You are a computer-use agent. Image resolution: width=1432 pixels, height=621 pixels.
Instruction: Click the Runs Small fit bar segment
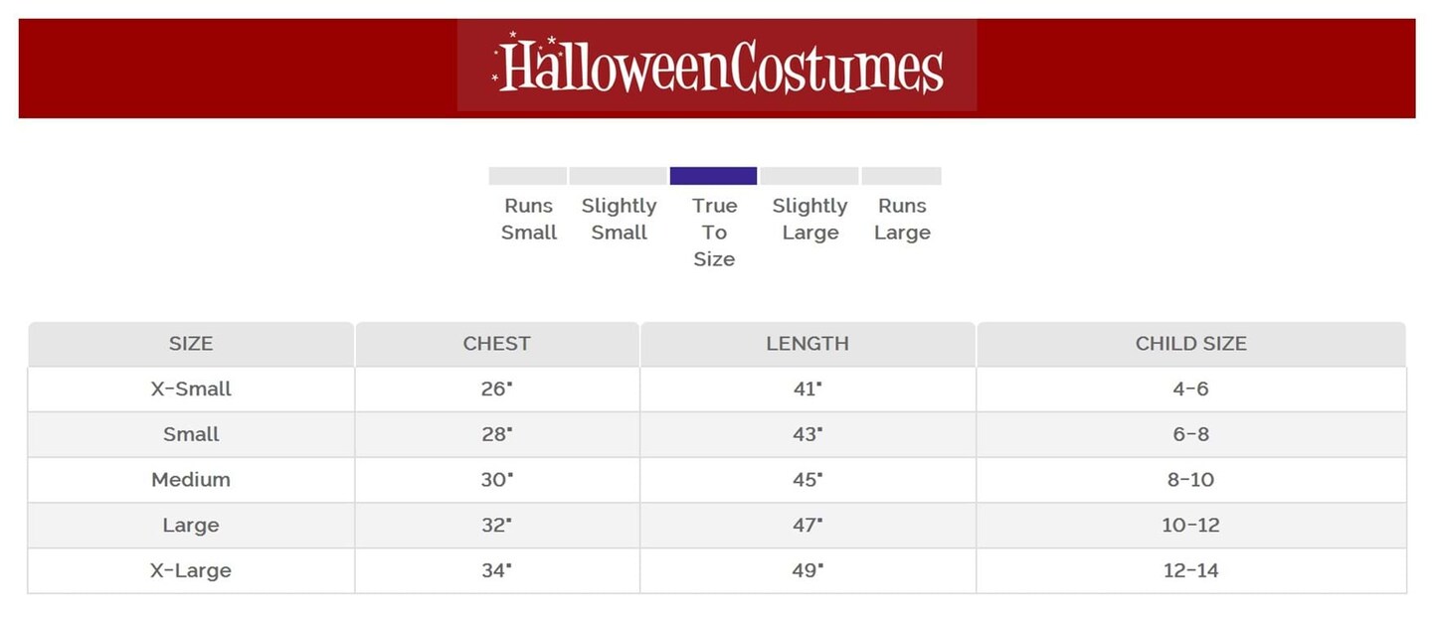pyautogui.click(x=528, y=176)
